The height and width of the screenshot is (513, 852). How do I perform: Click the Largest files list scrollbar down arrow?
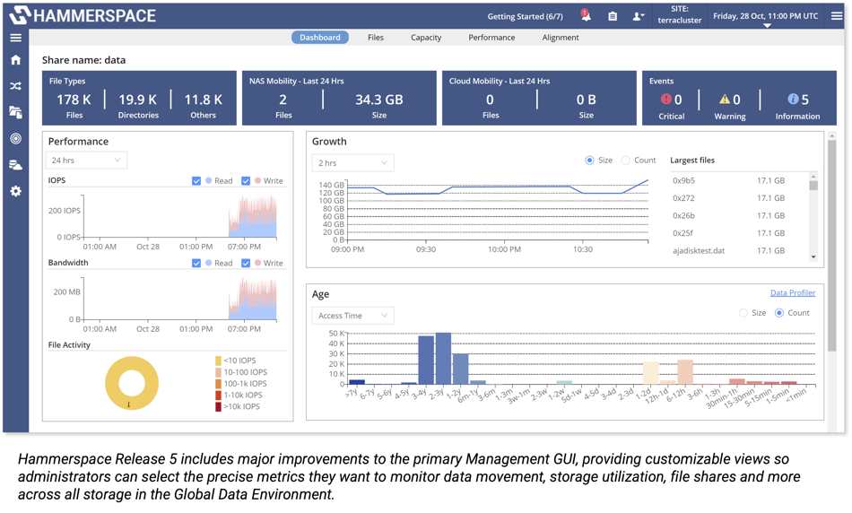pos(813,256)
